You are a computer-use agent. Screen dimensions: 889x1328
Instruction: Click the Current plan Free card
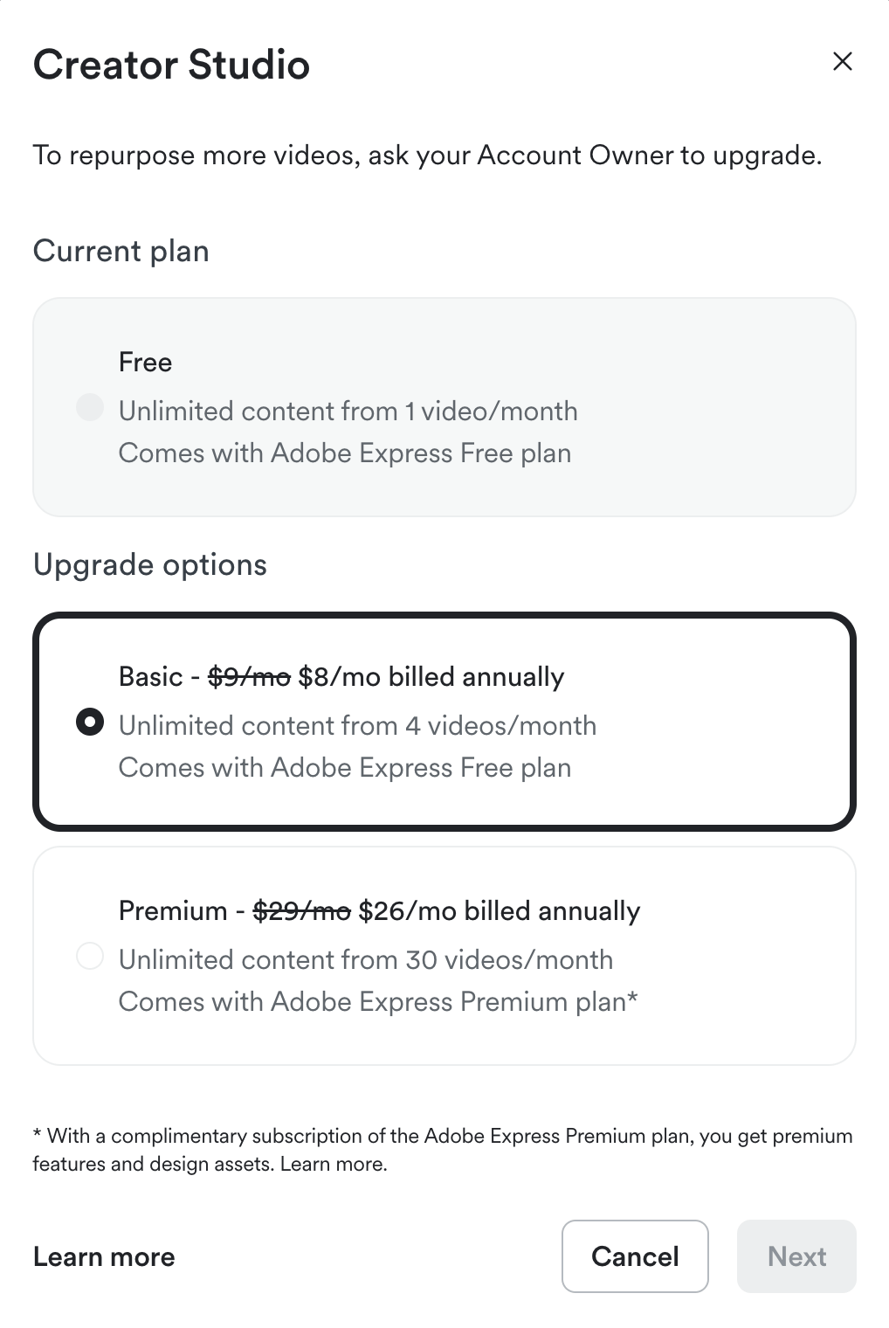tap(444, 405)
